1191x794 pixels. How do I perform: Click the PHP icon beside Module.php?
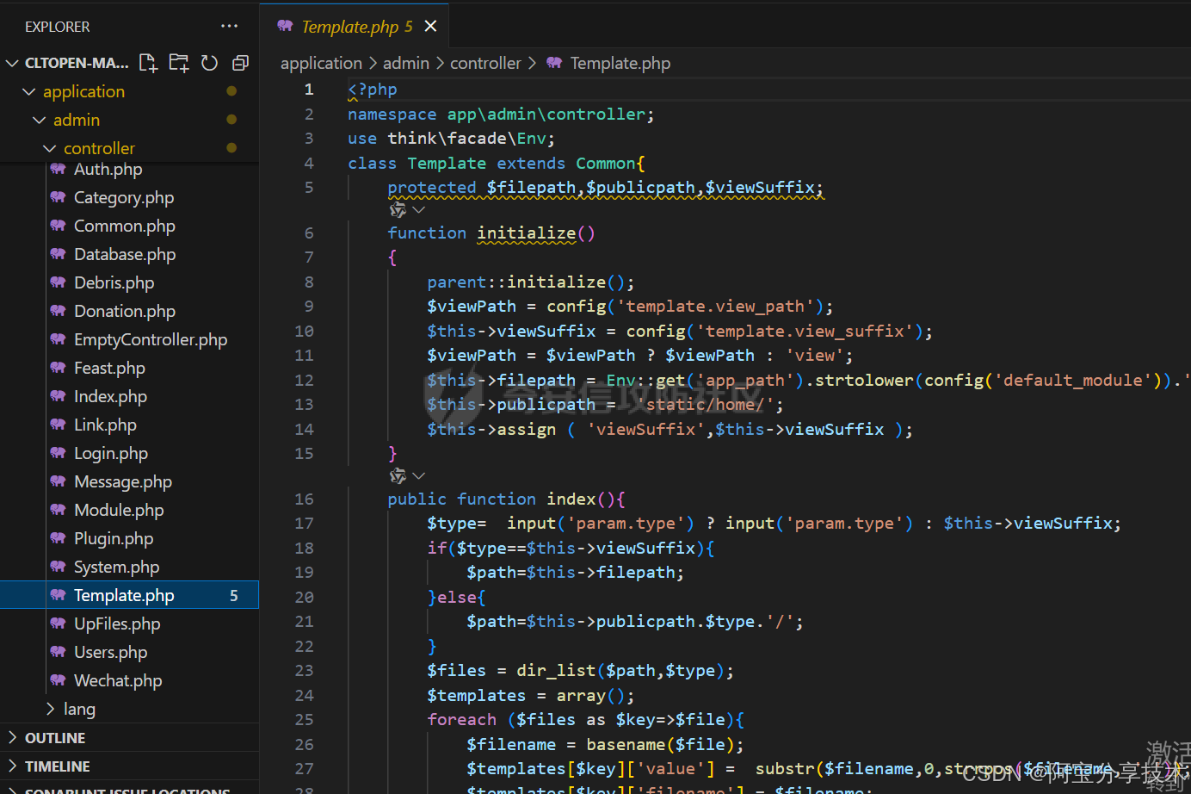pyautogui.click(x=58, y=510)
